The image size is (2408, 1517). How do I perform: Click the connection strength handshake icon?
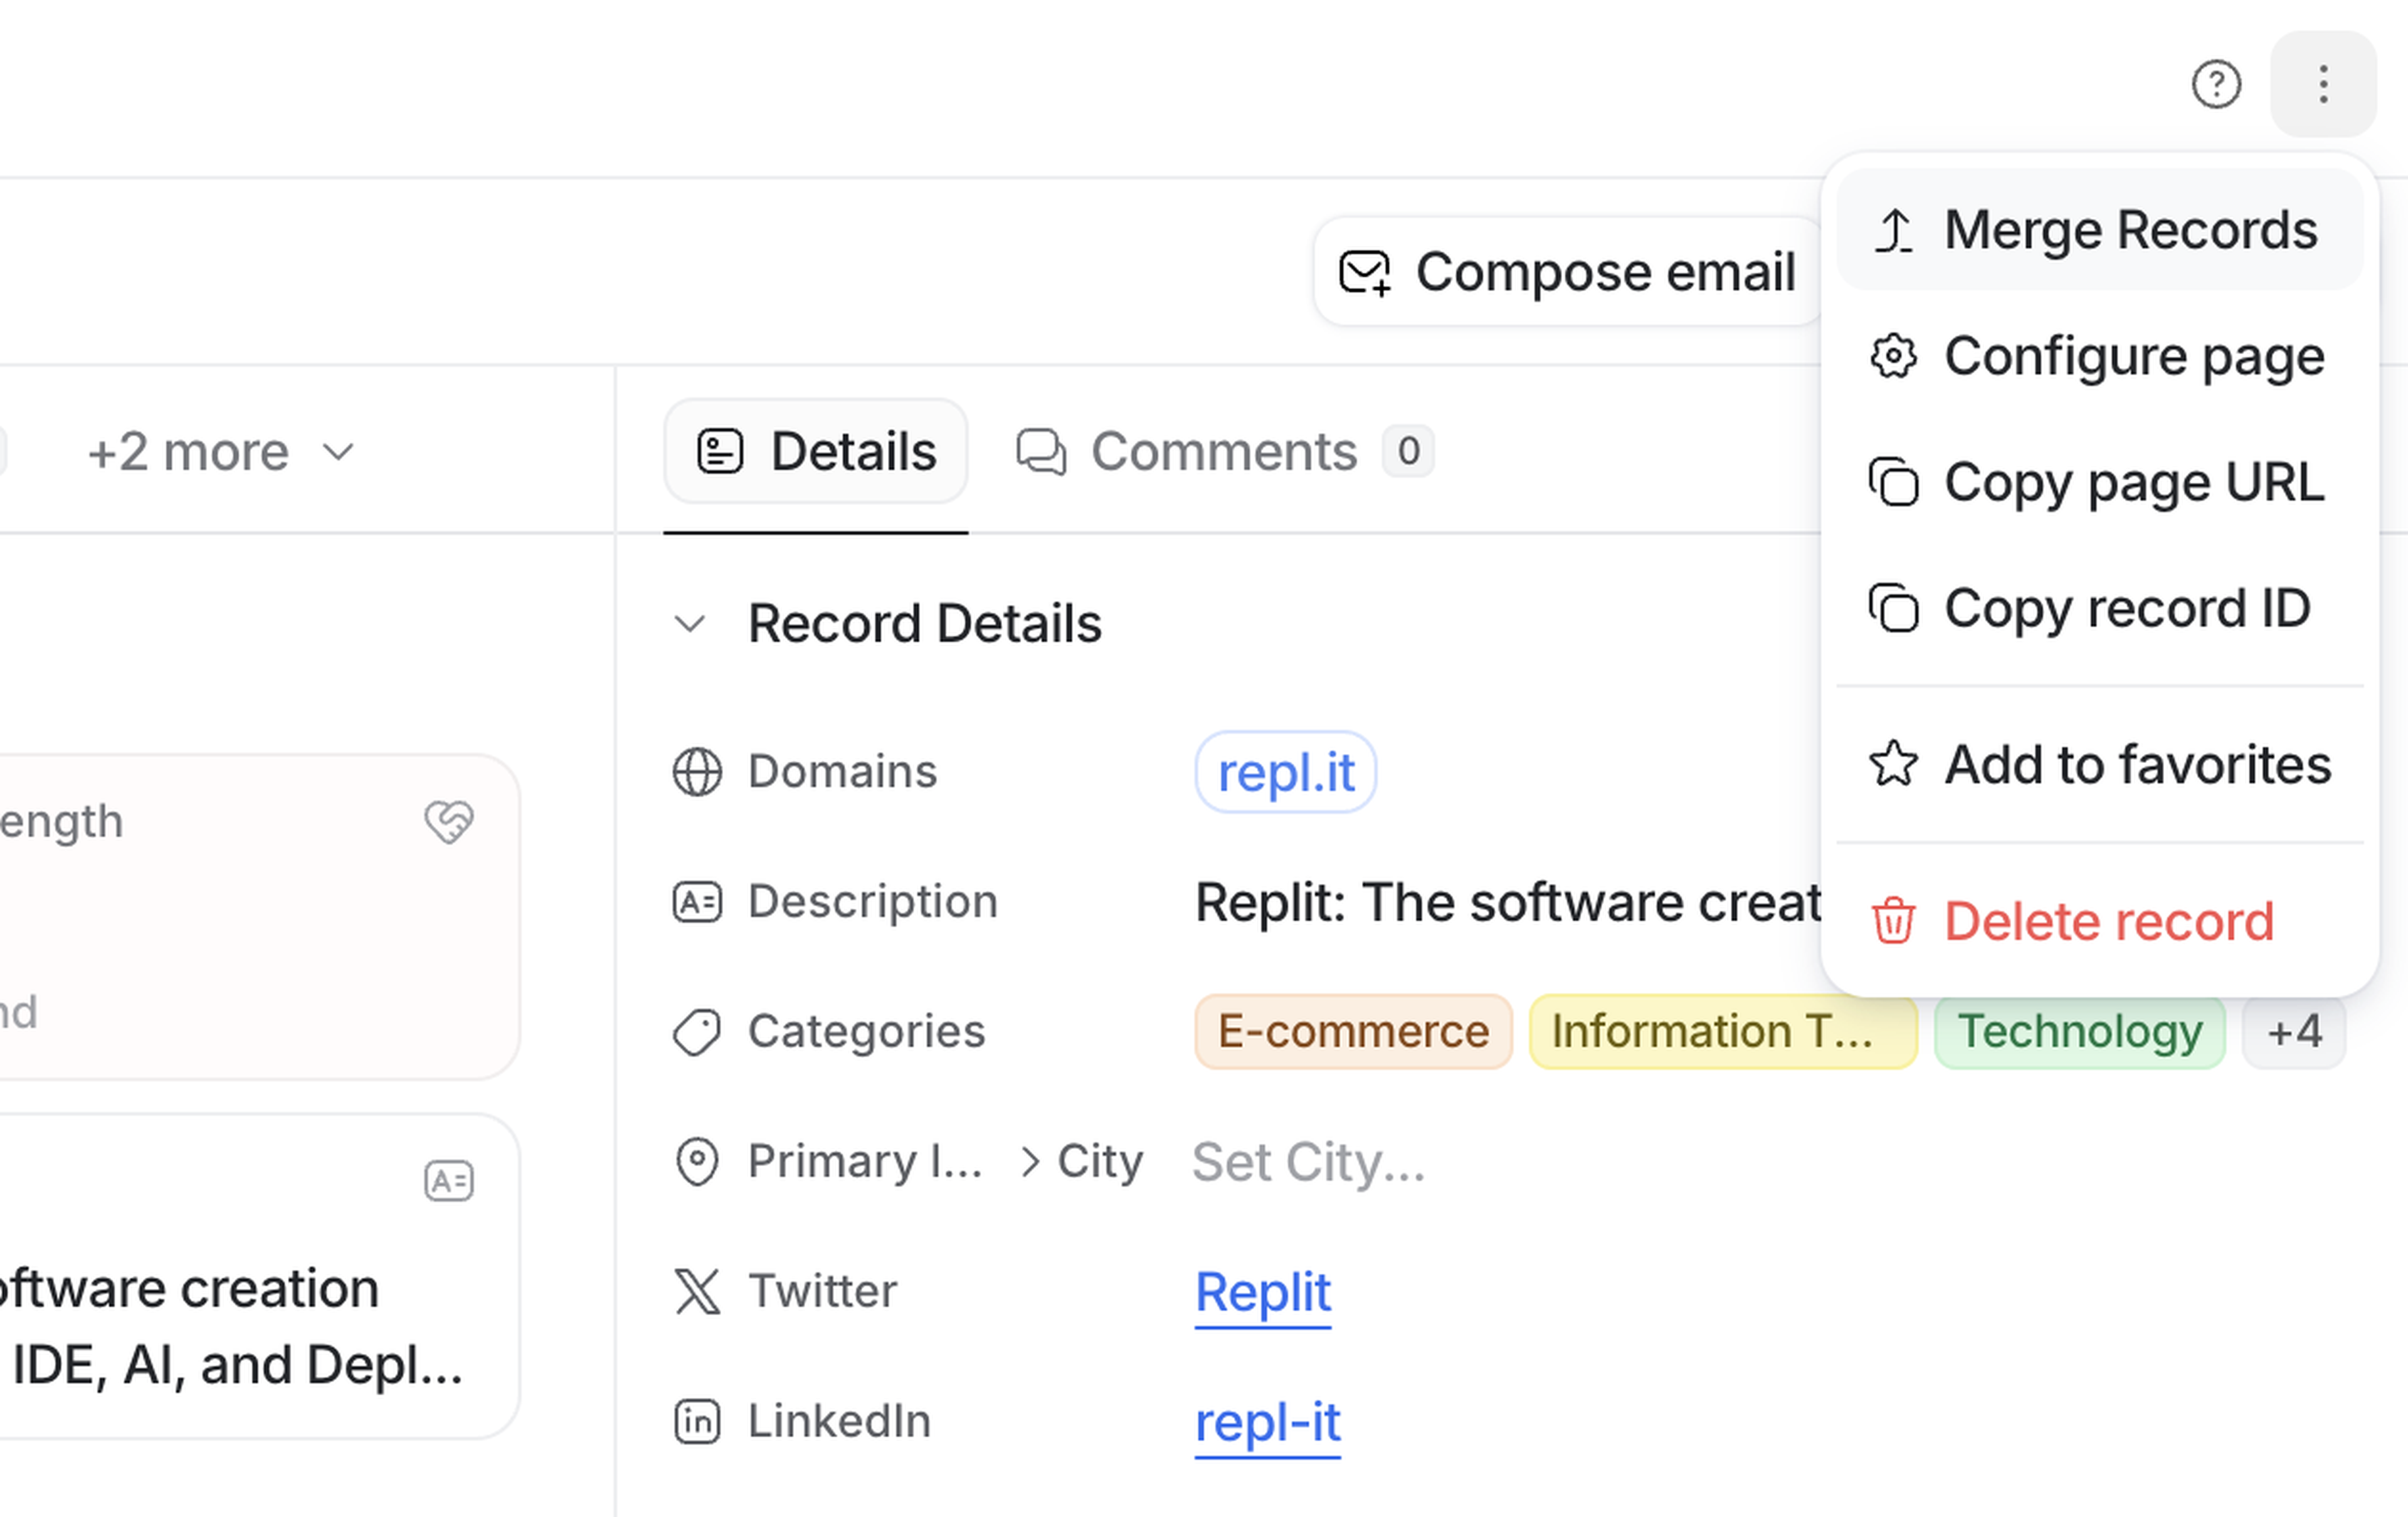(449, 821)
